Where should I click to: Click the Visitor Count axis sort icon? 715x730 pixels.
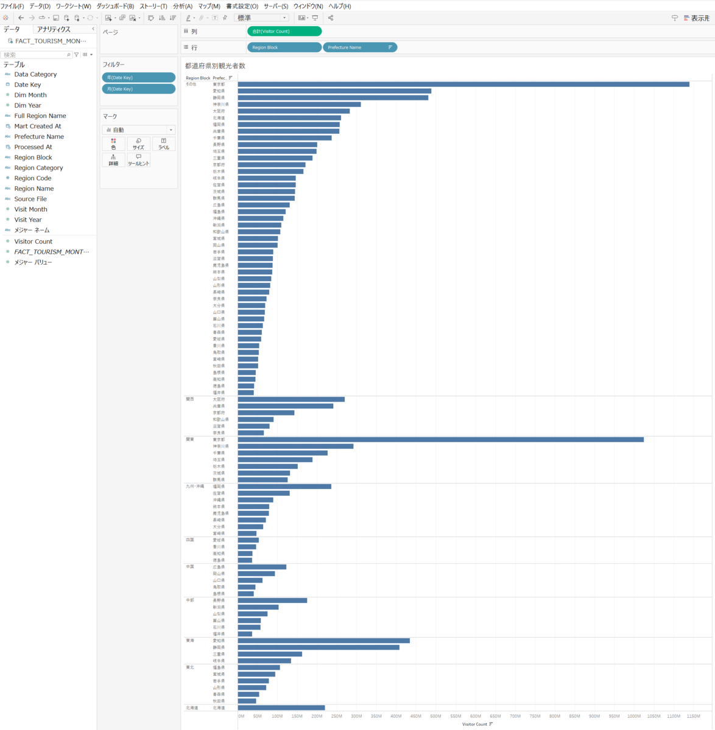coord(491,724)
